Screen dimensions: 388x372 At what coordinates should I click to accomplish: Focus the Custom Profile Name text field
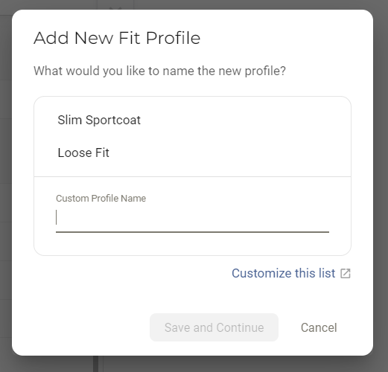pos(192,217)
